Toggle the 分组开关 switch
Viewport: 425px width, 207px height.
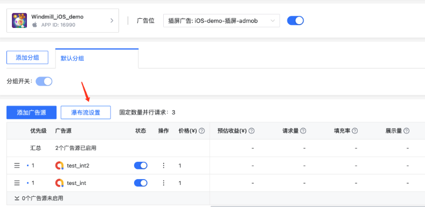(44, 81)
